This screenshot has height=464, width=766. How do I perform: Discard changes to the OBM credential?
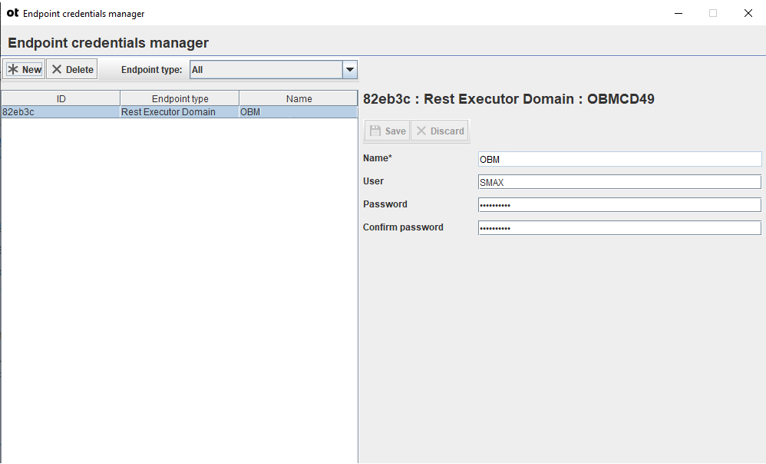tap(439, 131)
